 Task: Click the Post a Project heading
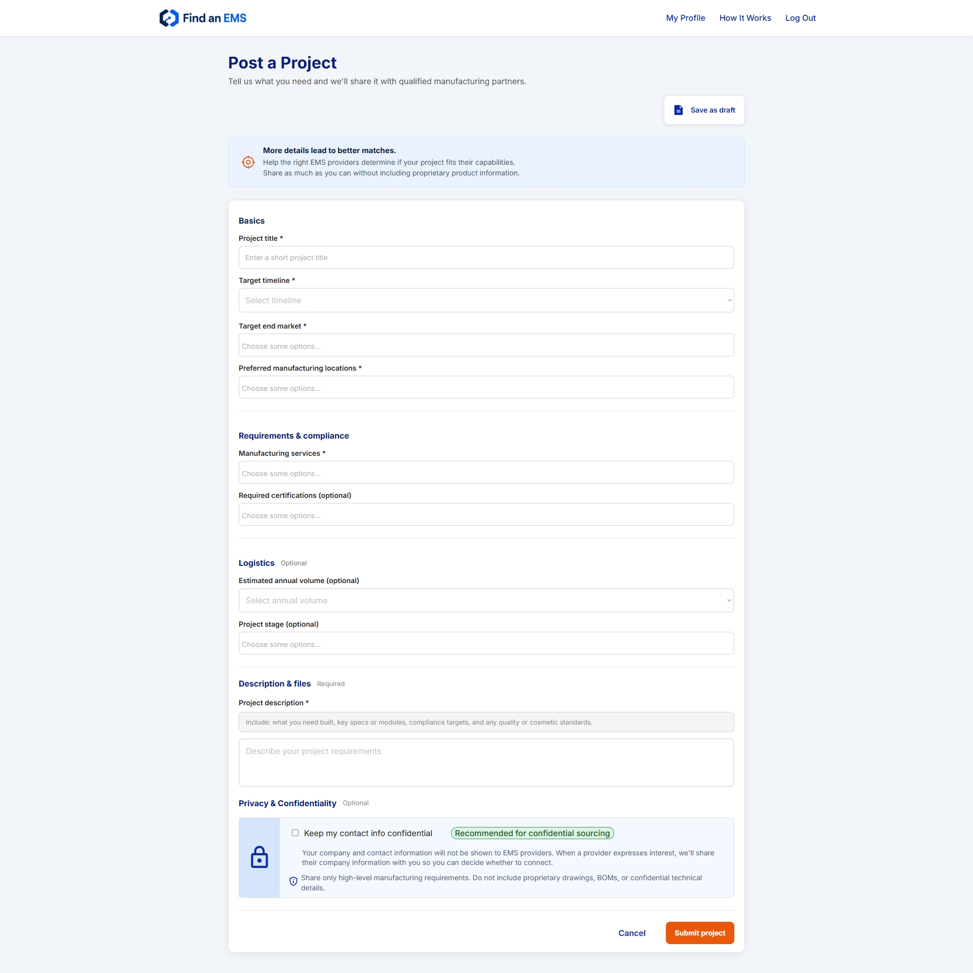[x=282, y=63]
